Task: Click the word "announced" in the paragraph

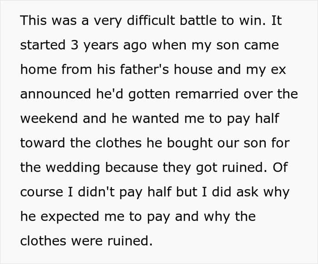Action: (x=55, y=94)
